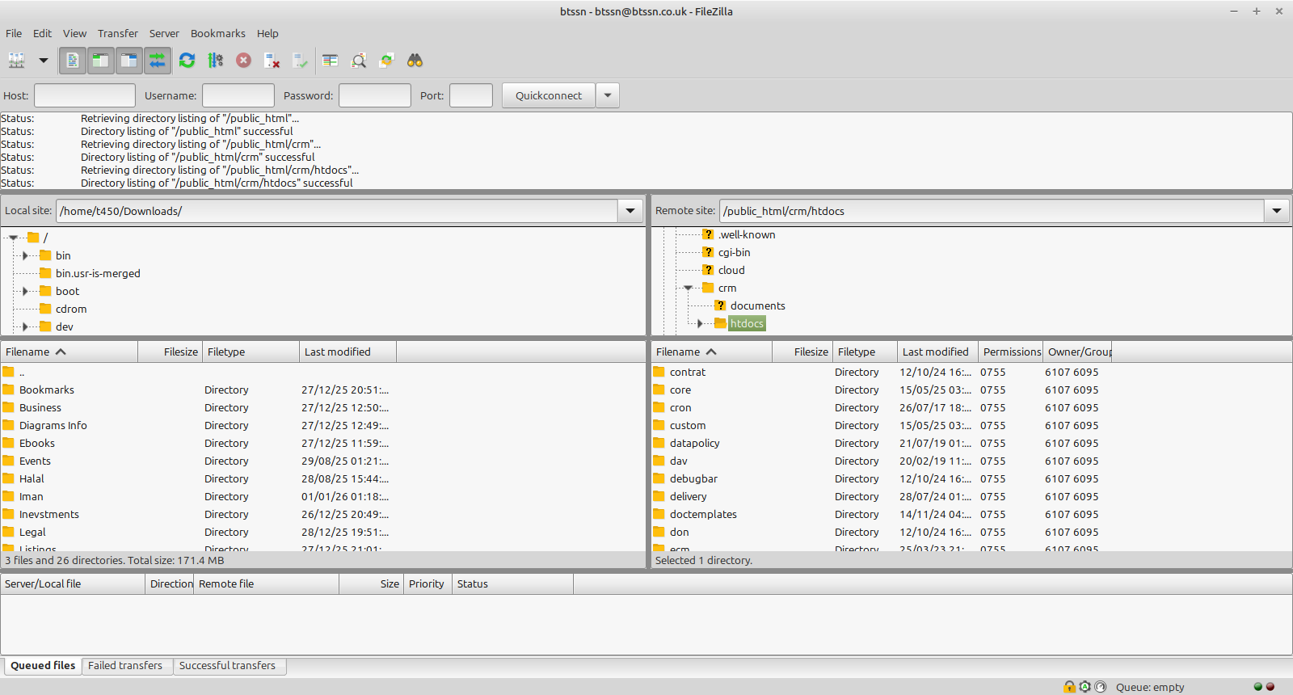The height and width of the screenshot is (695, 1293).
Task: Select the datapolicy remote directory
Action: [x=694, y=443]
